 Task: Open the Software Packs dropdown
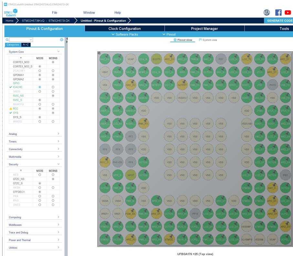pyautogui.click(x=125, y=34)
